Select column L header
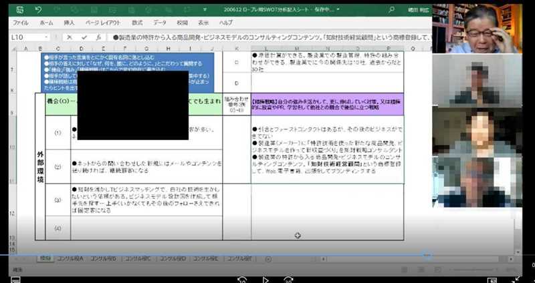The height and width of the screenshot is (283, 535). click(266, 49)
